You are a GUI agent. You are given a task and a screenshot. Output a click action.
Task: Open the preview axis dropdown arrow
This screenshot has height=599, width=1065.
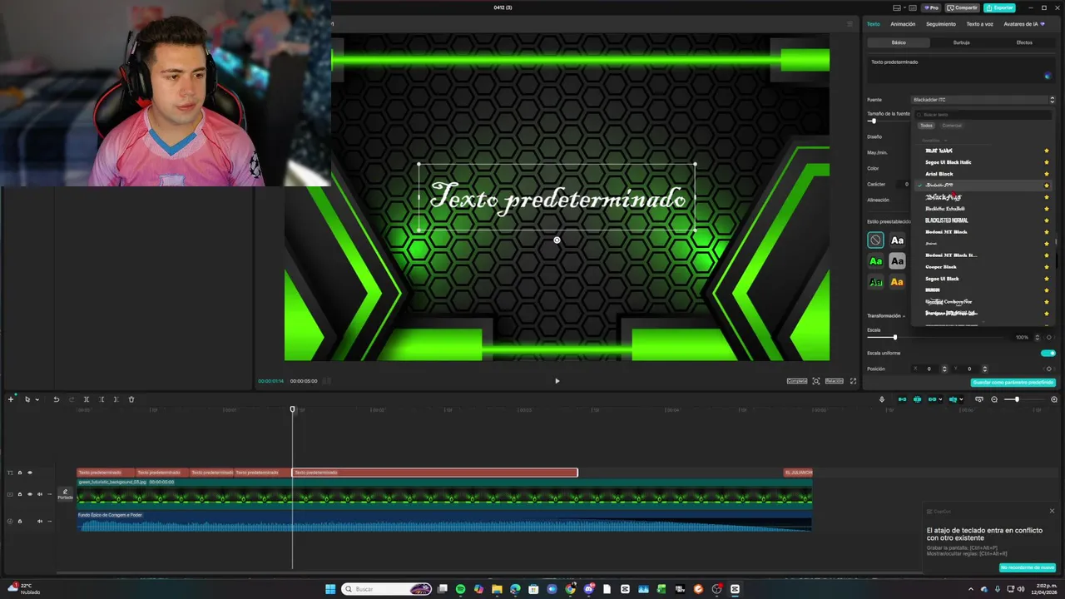962,400
